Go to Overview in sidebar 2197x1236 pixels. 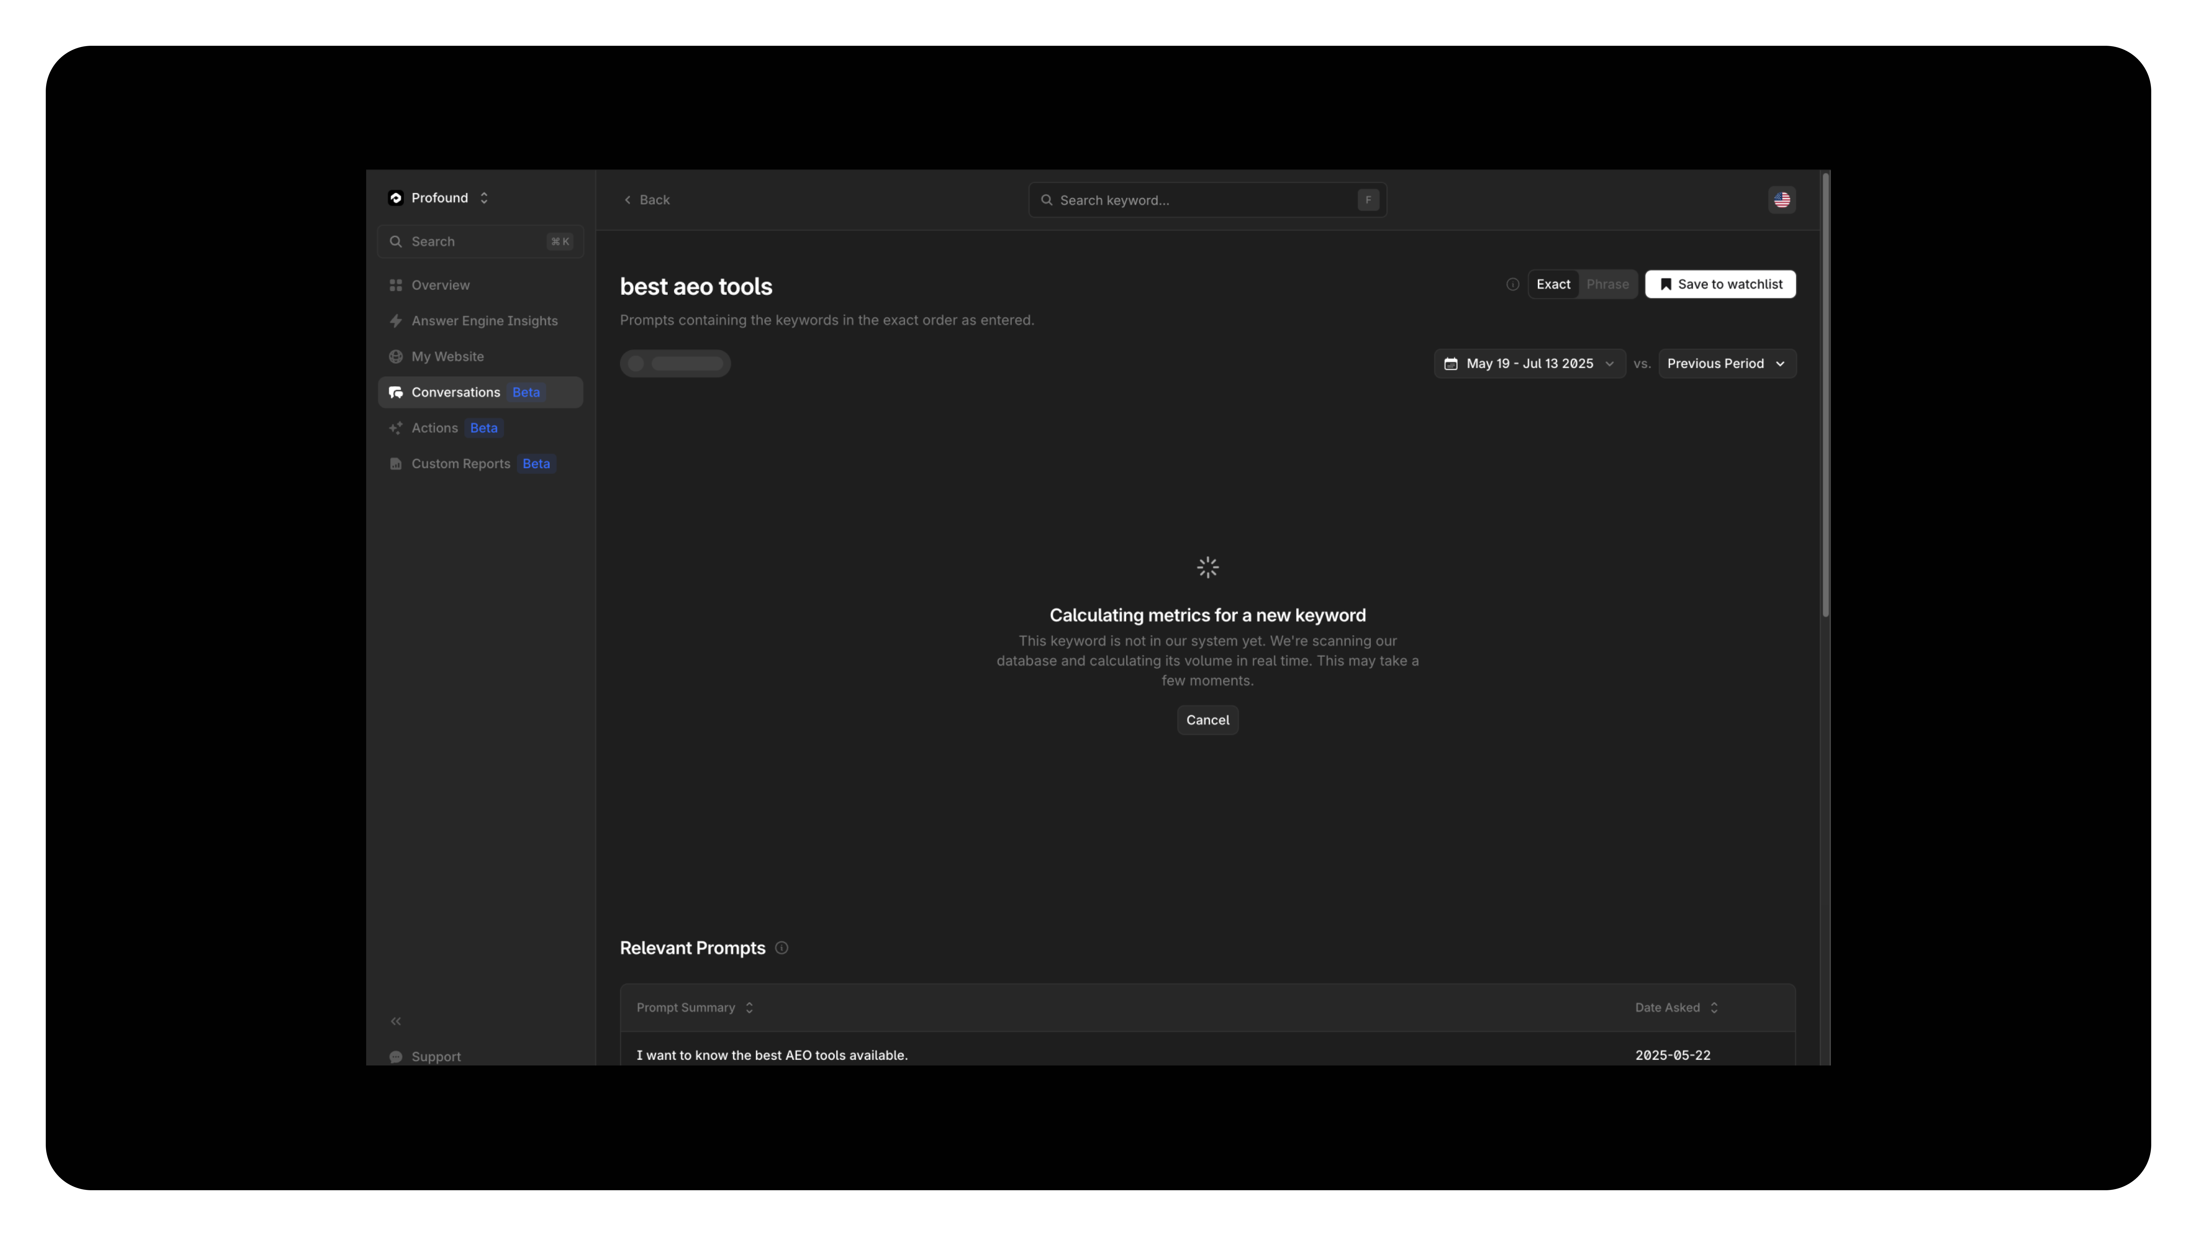[440, 285]
